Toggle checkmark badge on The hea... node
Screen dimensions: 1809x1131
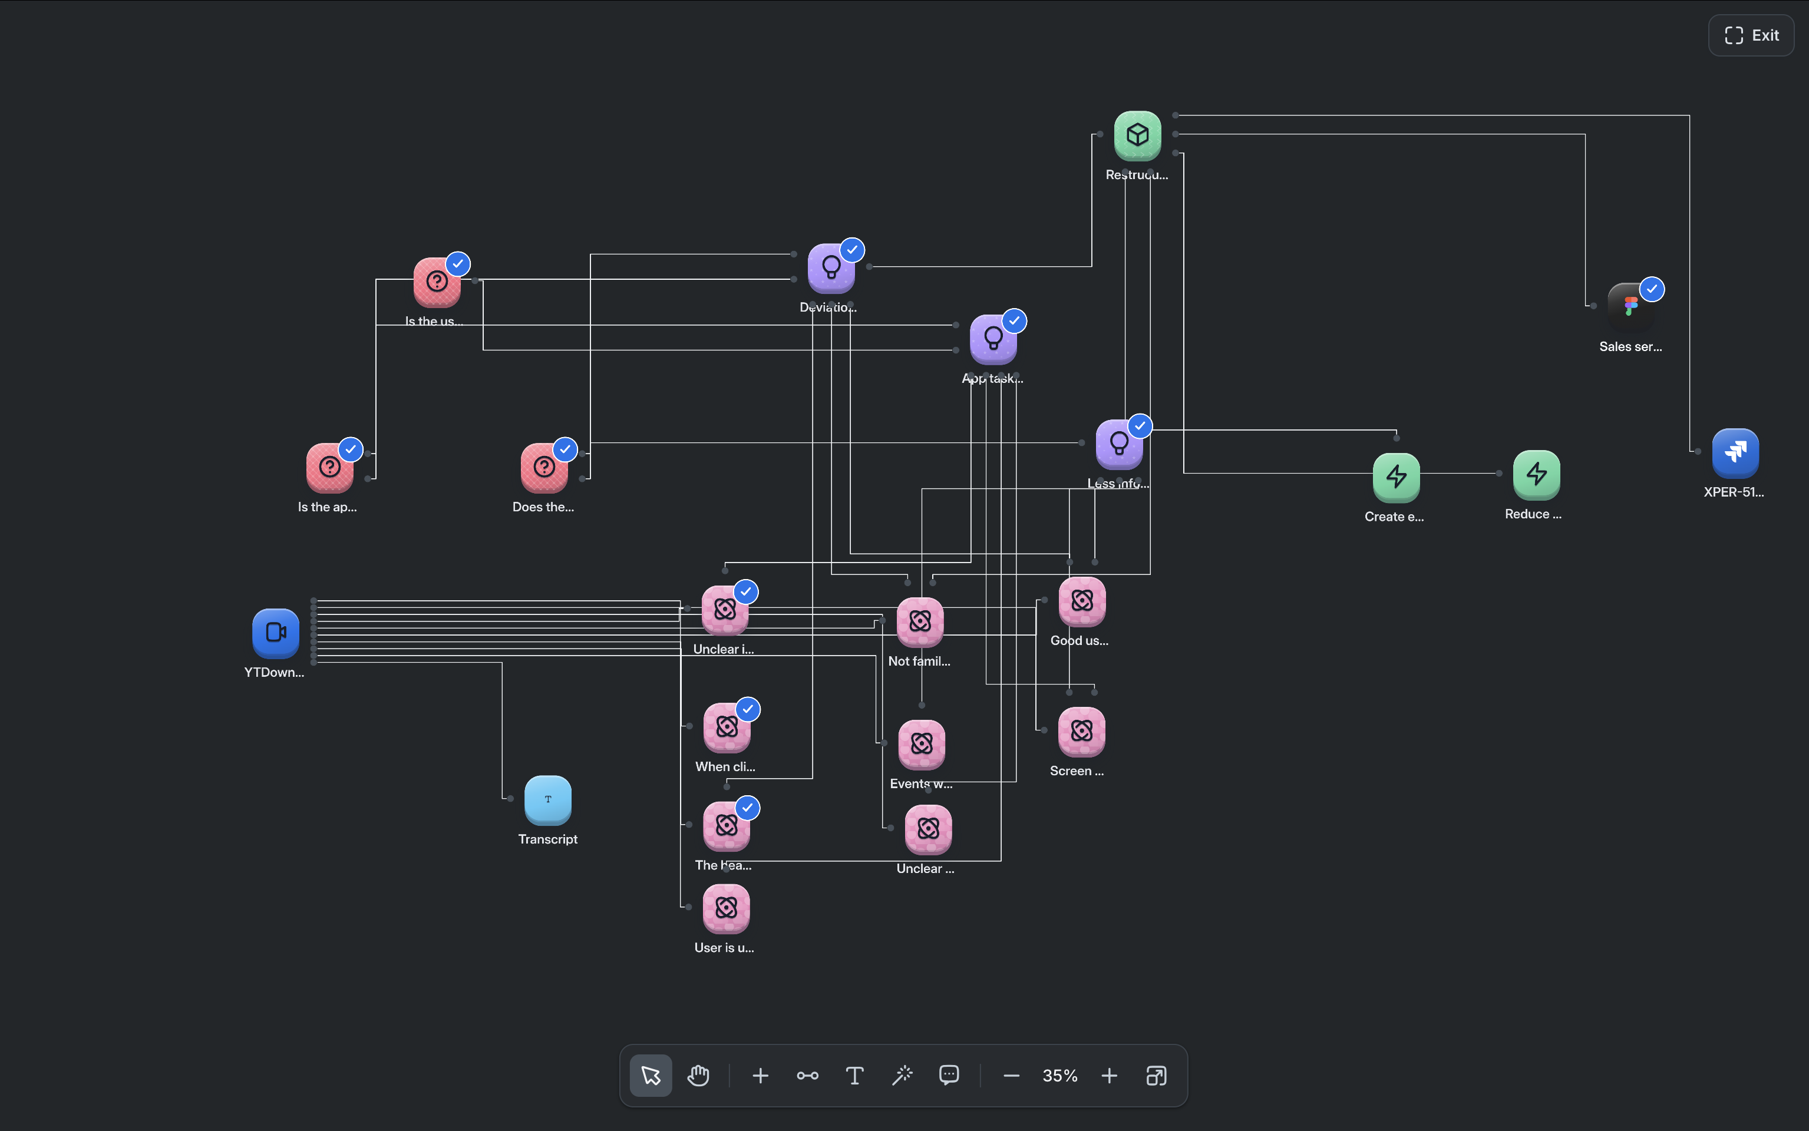point(747,808)
